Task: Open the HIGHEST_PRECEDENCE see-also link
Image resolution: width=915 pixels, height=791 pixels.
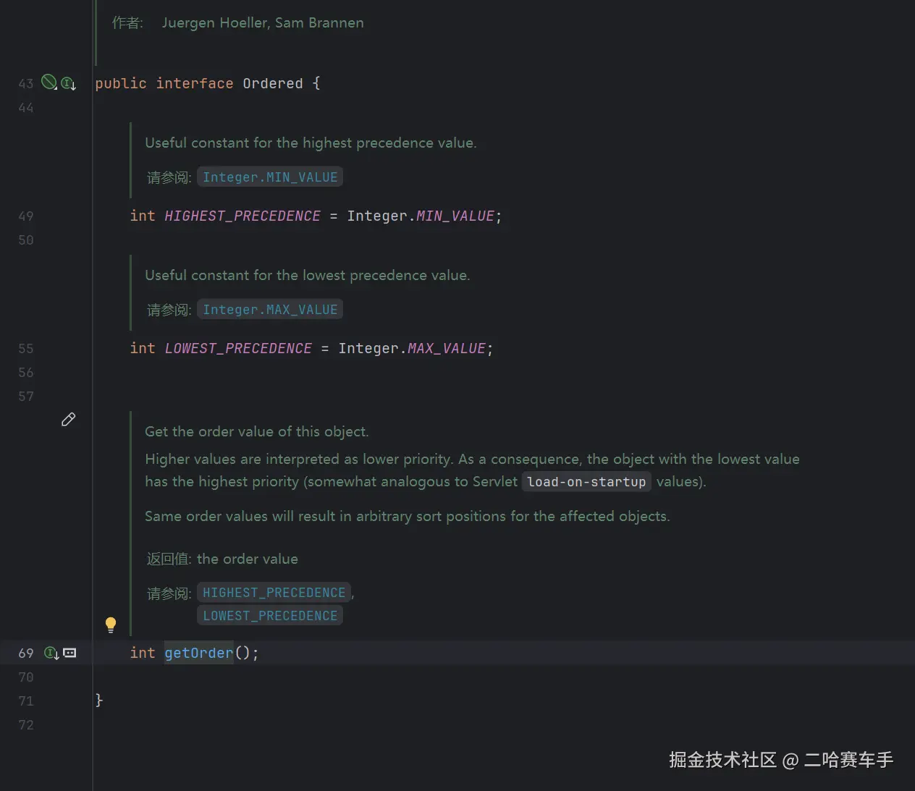Action: click(x=274, y=593)
